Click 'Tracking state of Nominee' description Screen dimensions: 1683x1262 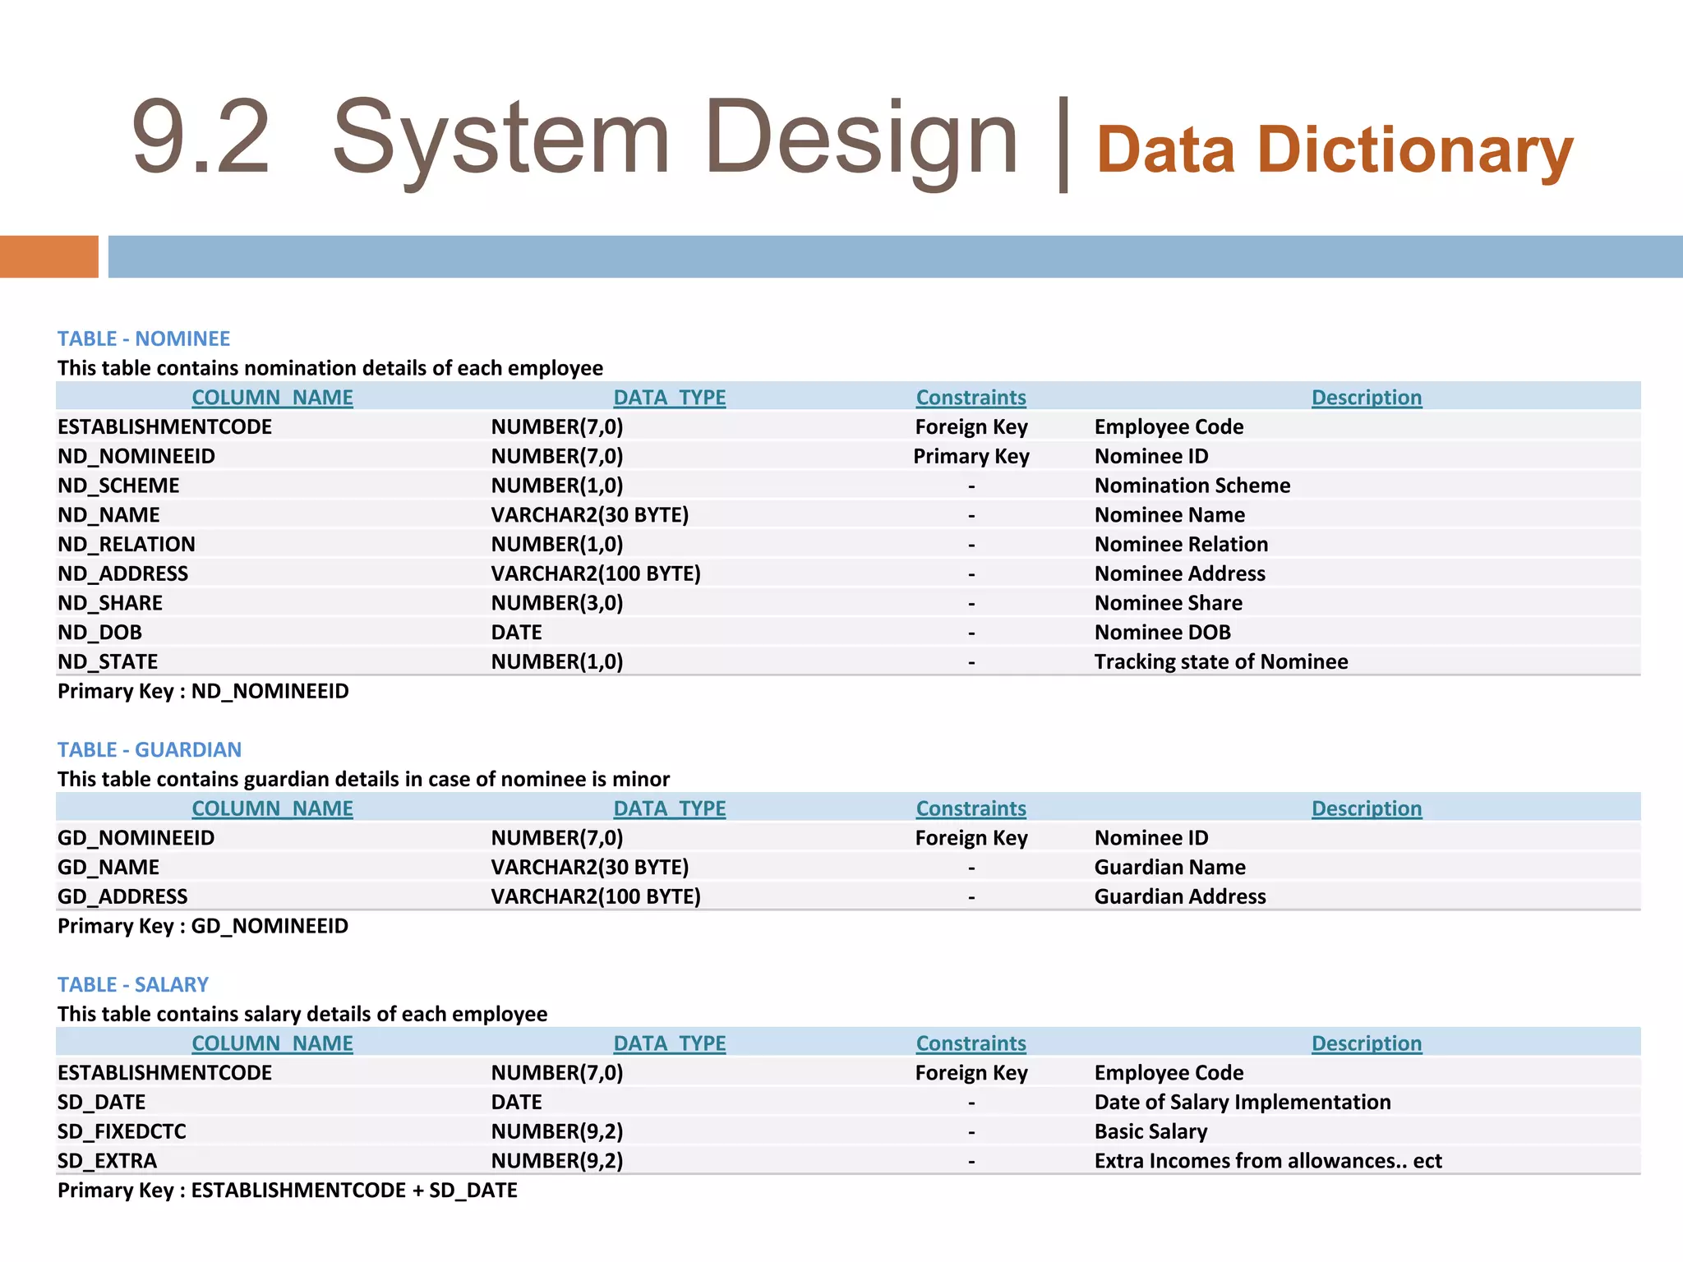(x=1221, y=662)
